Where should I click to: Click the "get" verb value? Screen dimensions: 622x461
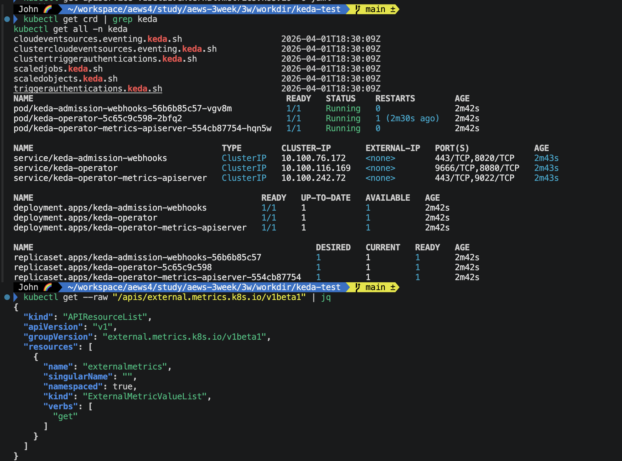[66, 416]
